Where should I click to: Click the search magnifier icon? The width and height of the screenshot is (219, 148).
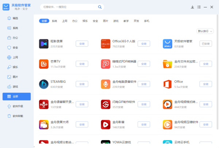point(100,7)
